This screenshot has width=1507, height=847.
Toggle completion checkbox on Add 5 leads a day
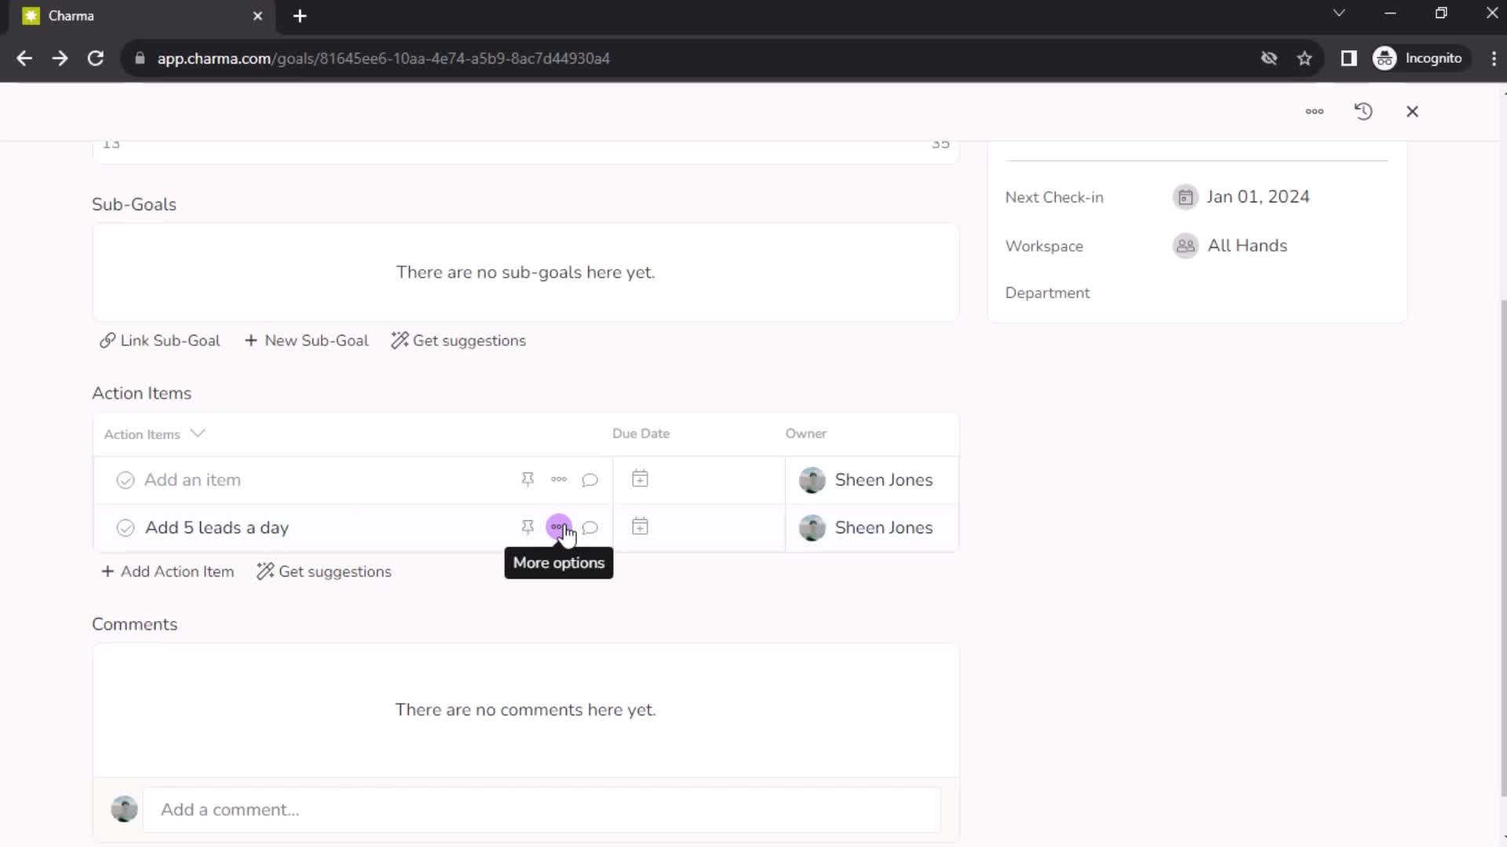click(124, 528)
